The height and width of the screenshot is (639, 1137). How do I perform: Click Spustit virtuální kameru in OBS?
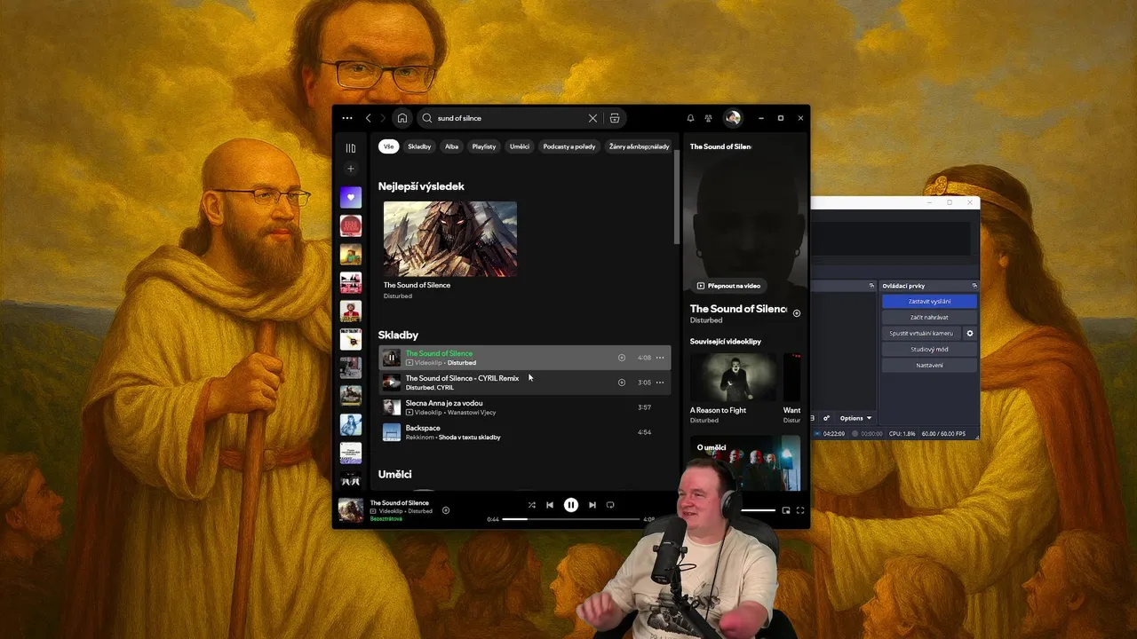[x=921, y=334]
